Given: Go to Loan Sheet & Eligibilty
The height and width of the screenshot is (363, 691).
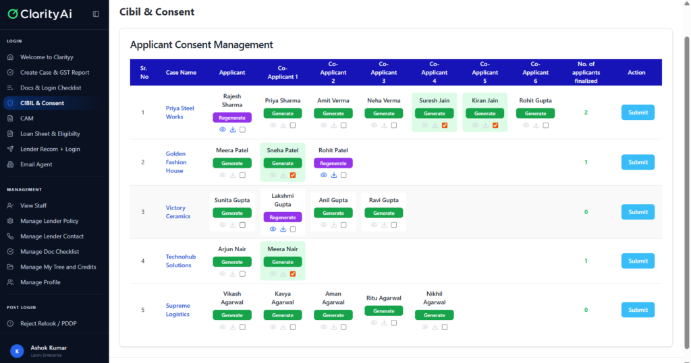Looking at the screenshot, I should [x=50, y=133].
